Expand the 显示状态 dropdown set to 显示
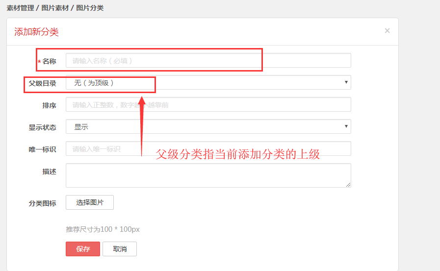Viewport: 440px width, 271px height. [208, 127]
